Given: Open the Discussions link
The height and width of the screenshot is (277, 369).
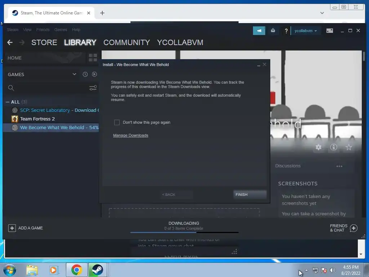Looking at the screenshot, I should tap(288, 166).
